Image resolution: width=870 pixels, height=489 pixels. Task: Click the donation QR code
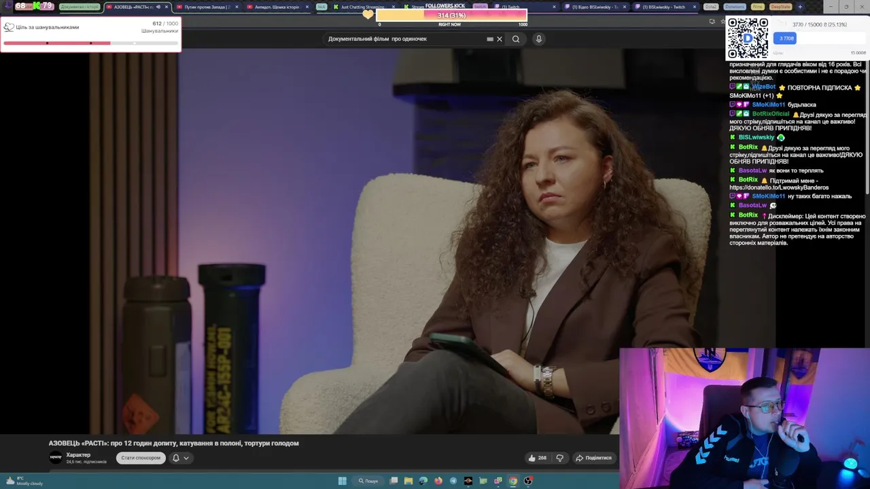coord(748,38)
